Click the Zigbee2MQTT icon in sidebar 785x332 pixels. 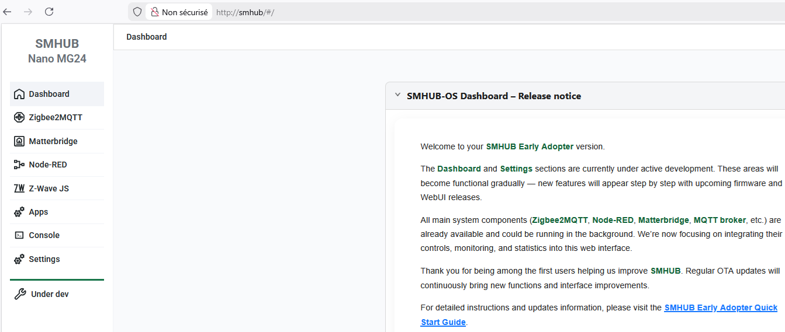(x=19, y=117)
